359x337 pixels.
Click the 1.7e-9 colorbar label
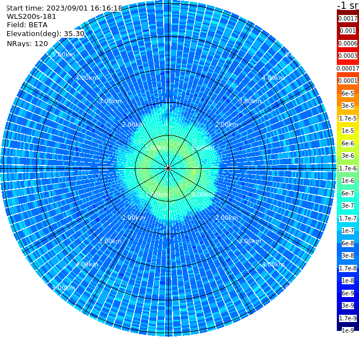(x=348, y=318)
